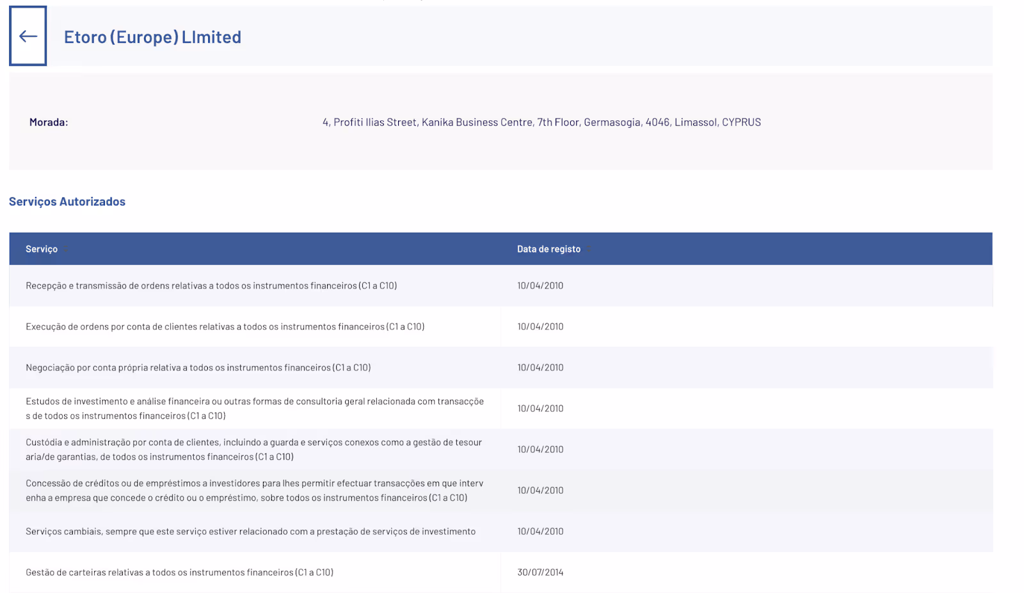Select the 'Recepção e transmissão de ordens' service row
The image size is (1024, 593).
pos(501,286)
